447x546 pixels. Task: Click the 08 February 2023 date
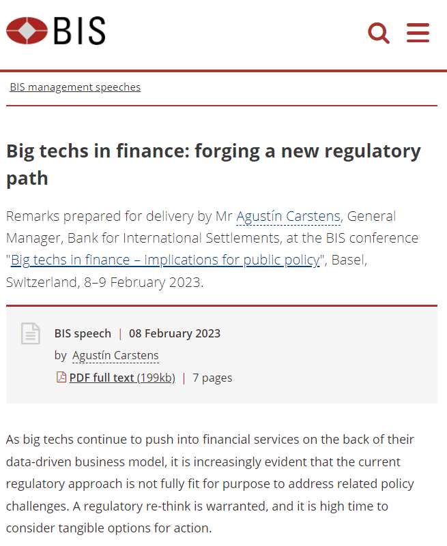coord(175,333)
